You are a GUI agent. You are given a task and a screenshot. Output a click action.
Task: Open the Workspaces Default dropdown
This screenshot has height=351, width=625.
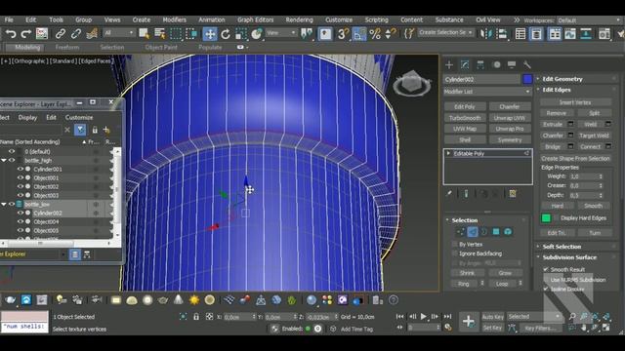(x=588, y=20)
